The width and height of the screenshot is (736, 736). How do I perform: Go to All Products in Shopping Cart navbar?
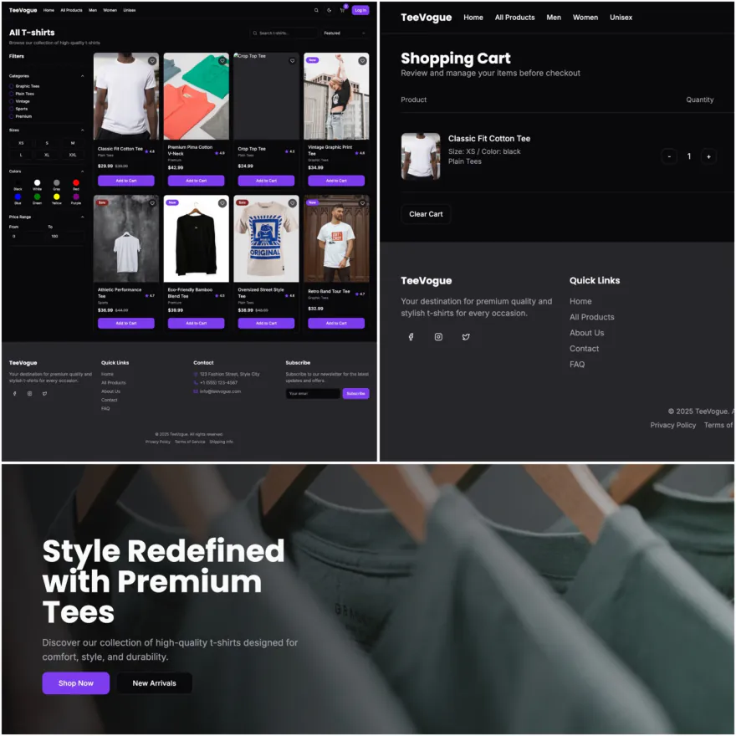point(514,18)
